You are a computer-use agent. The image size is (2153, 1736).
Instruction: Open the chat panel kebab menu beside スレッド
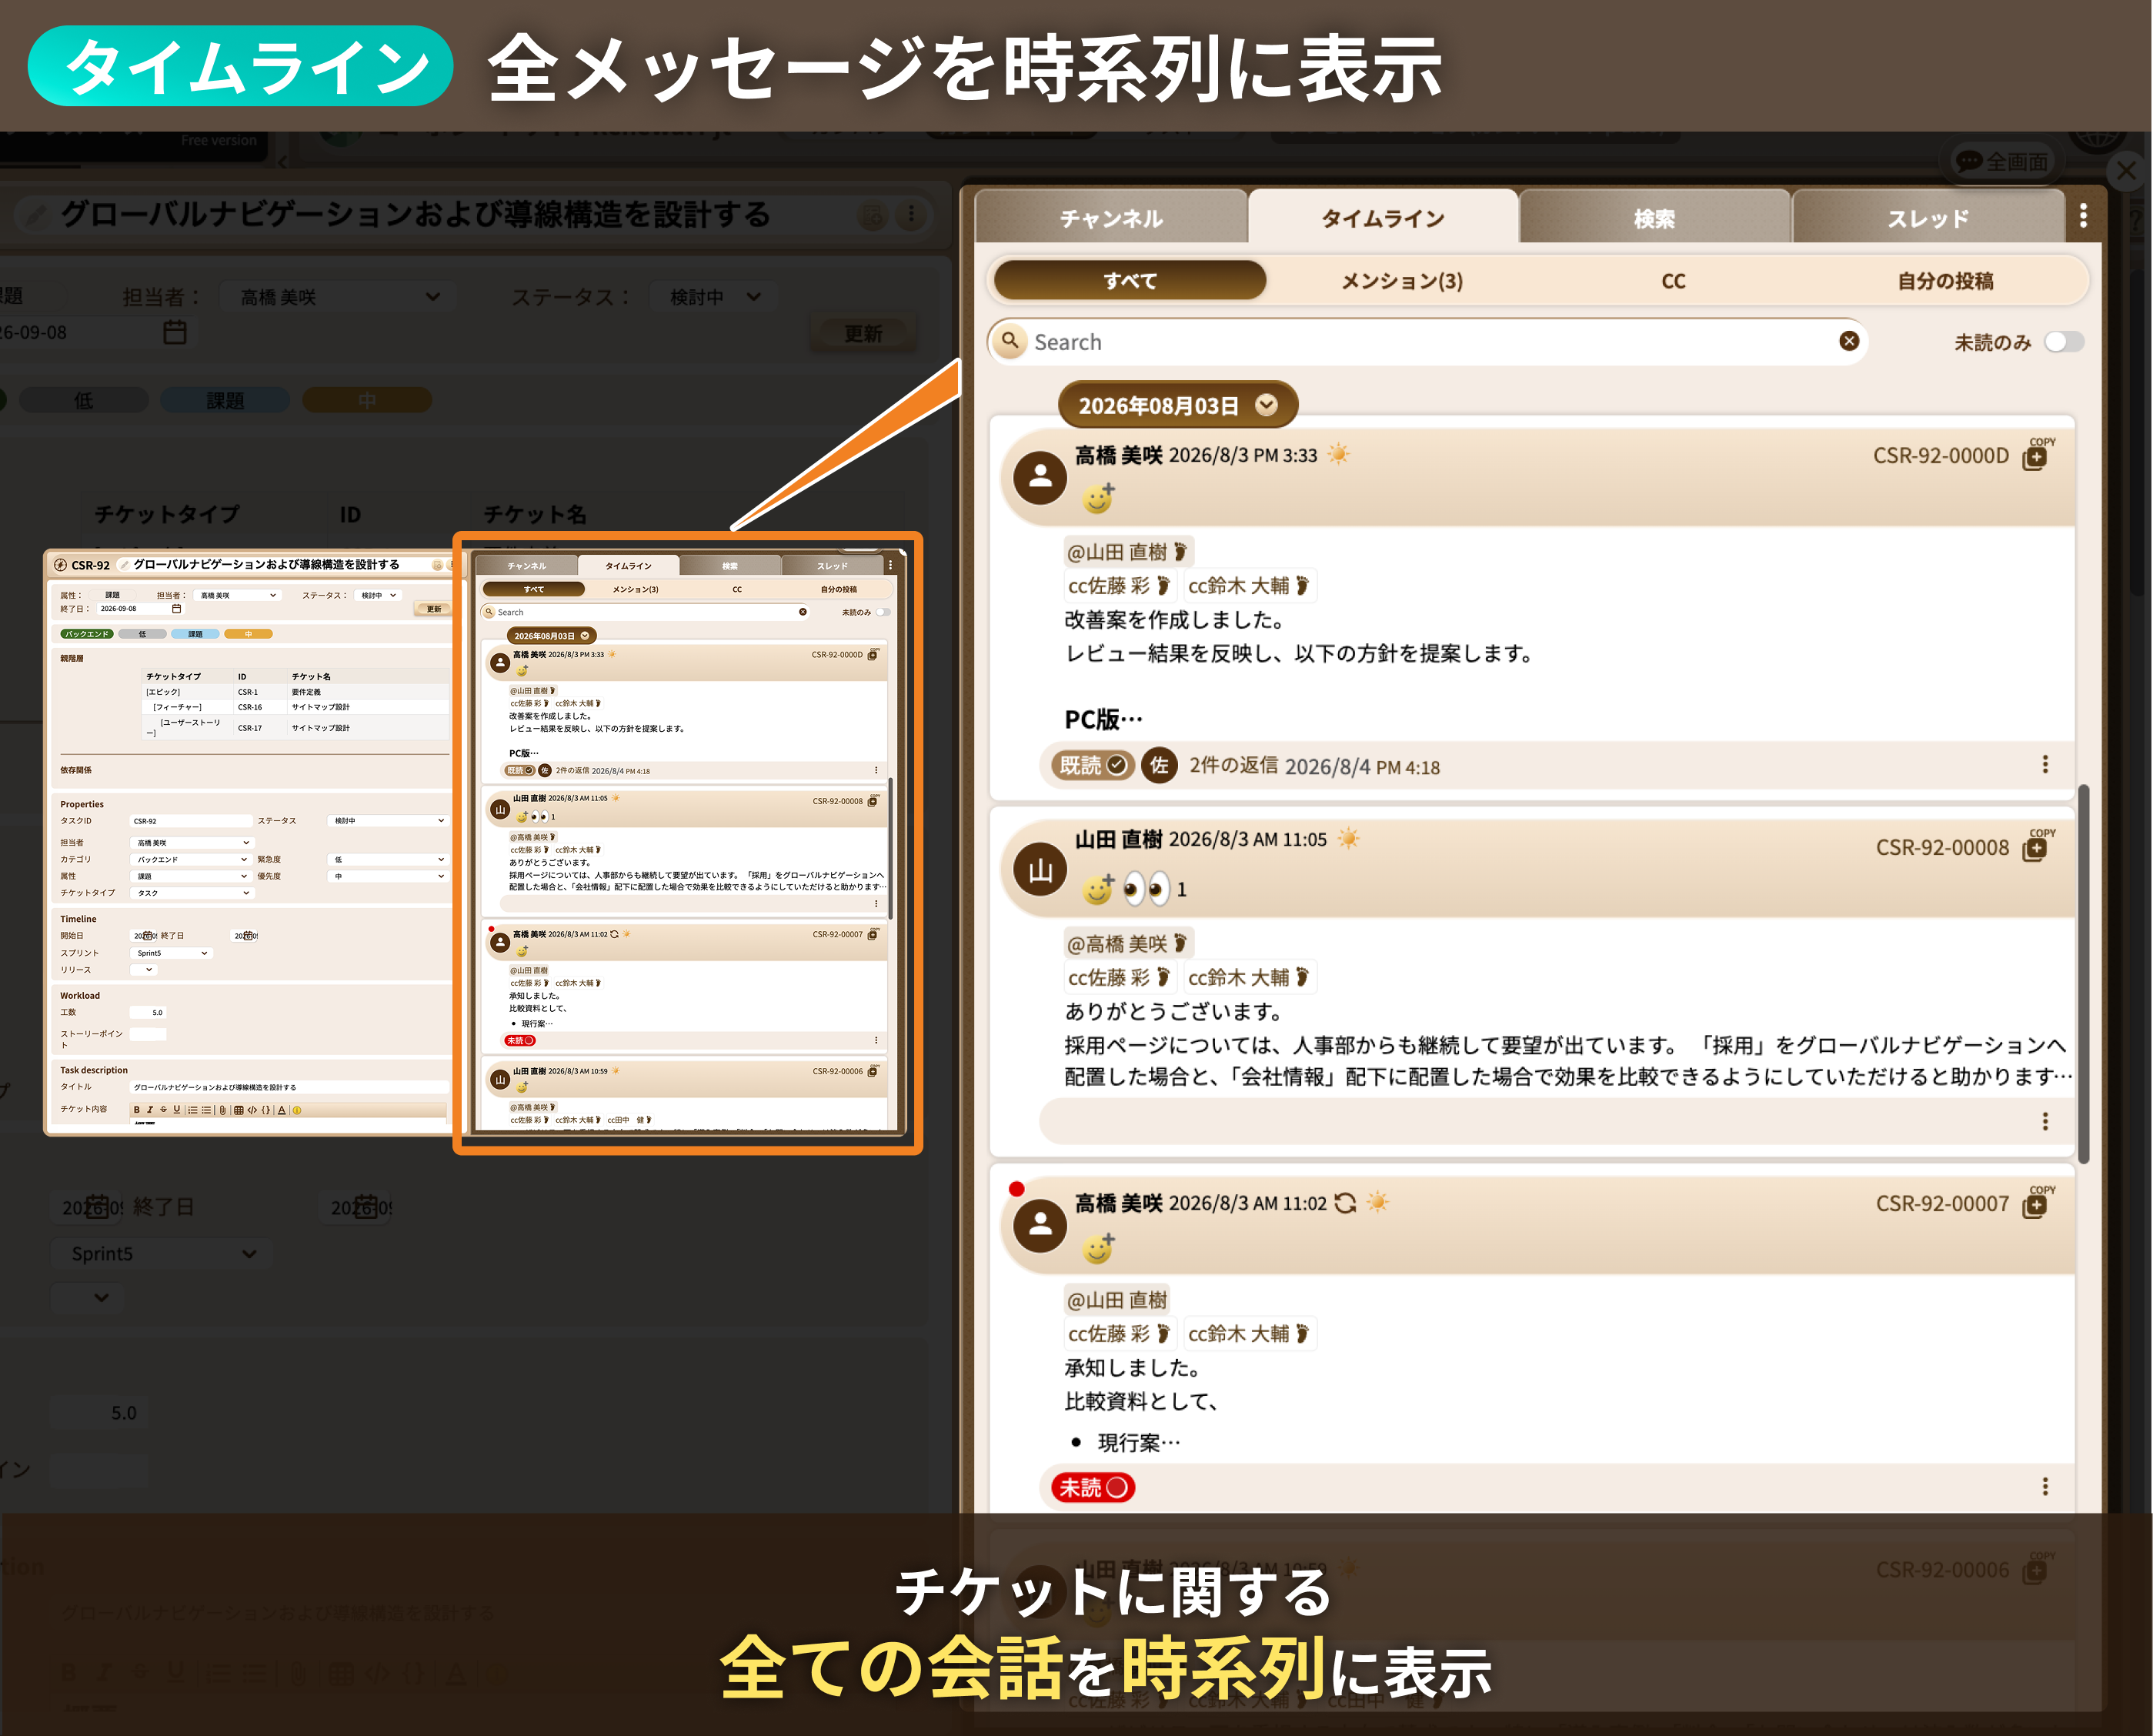click(x=2083, y=216)
